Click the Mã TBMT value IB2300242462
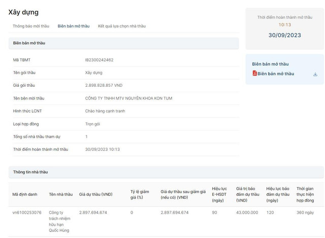Viewport: 325px width, 238px height. point(99,60)
